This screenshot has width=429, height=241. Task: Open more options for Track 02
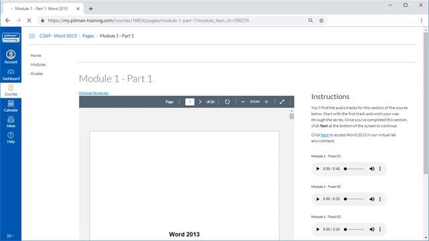[380, 199]
